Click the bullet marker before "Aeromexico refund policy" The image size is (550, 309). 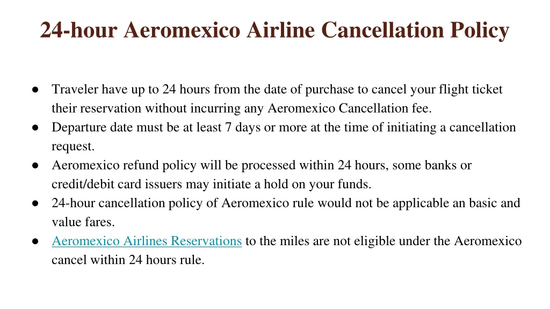(35, 165)
